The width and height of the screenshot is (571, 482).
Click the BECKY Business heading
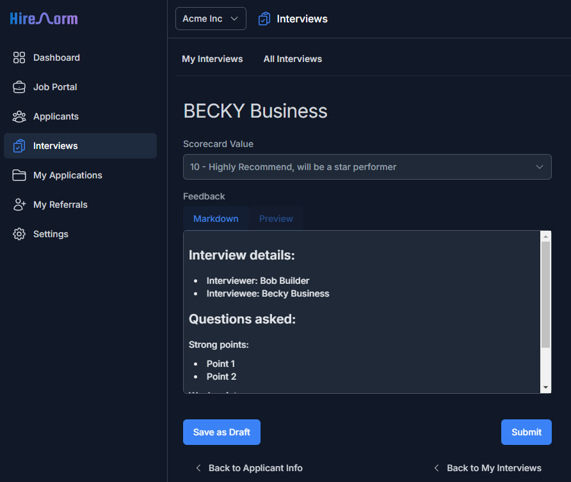[255, 111]
